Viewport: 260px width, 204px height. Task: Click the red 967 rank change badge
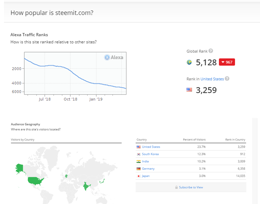[227, 62]
